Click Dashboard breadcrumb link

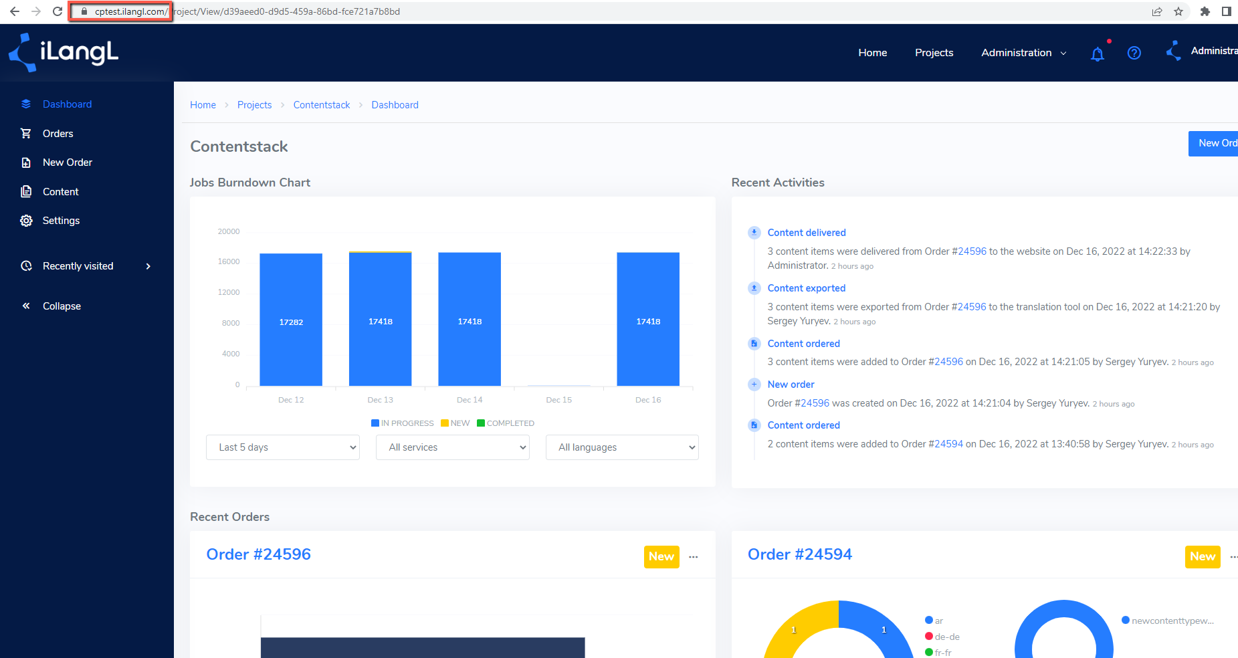point(395,105)
